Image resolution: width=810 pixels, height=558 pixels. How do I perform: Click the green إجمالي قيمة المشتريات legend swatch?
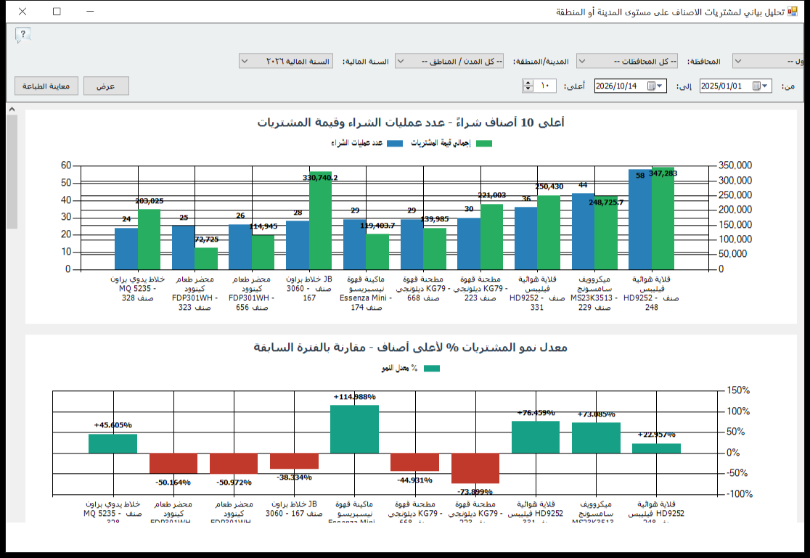tap(484, 144)
